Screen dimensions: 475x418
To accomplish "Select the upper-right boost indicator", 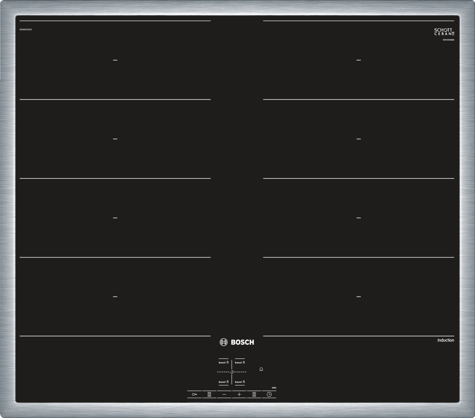I will pos(240,362).
